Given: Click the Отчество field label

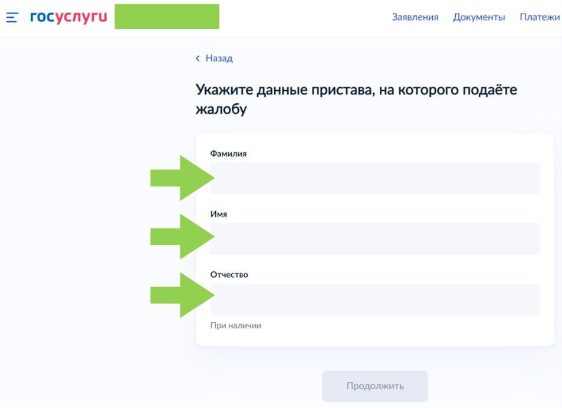Looking at the screenshot, I should pos(229,275).
